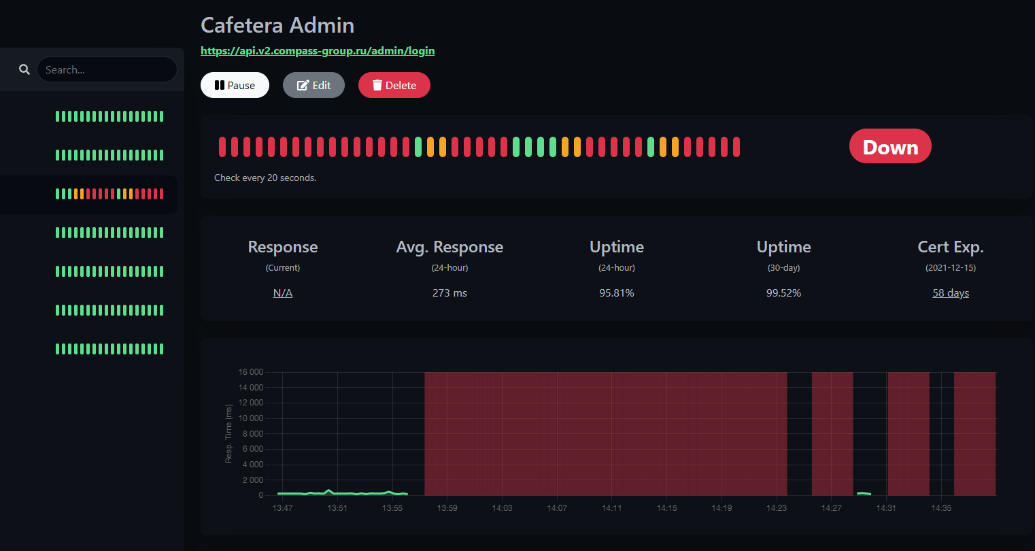Image resolution: width=1035 pixels, height=551 pixels.
Task: Open the api.v2.compass-group.ru admin login link
Action: [x=318, y=51]
